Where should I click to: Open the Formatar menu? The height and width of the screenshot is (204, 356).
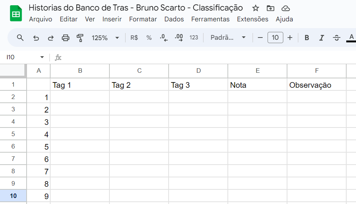click(x=143, y=19)
